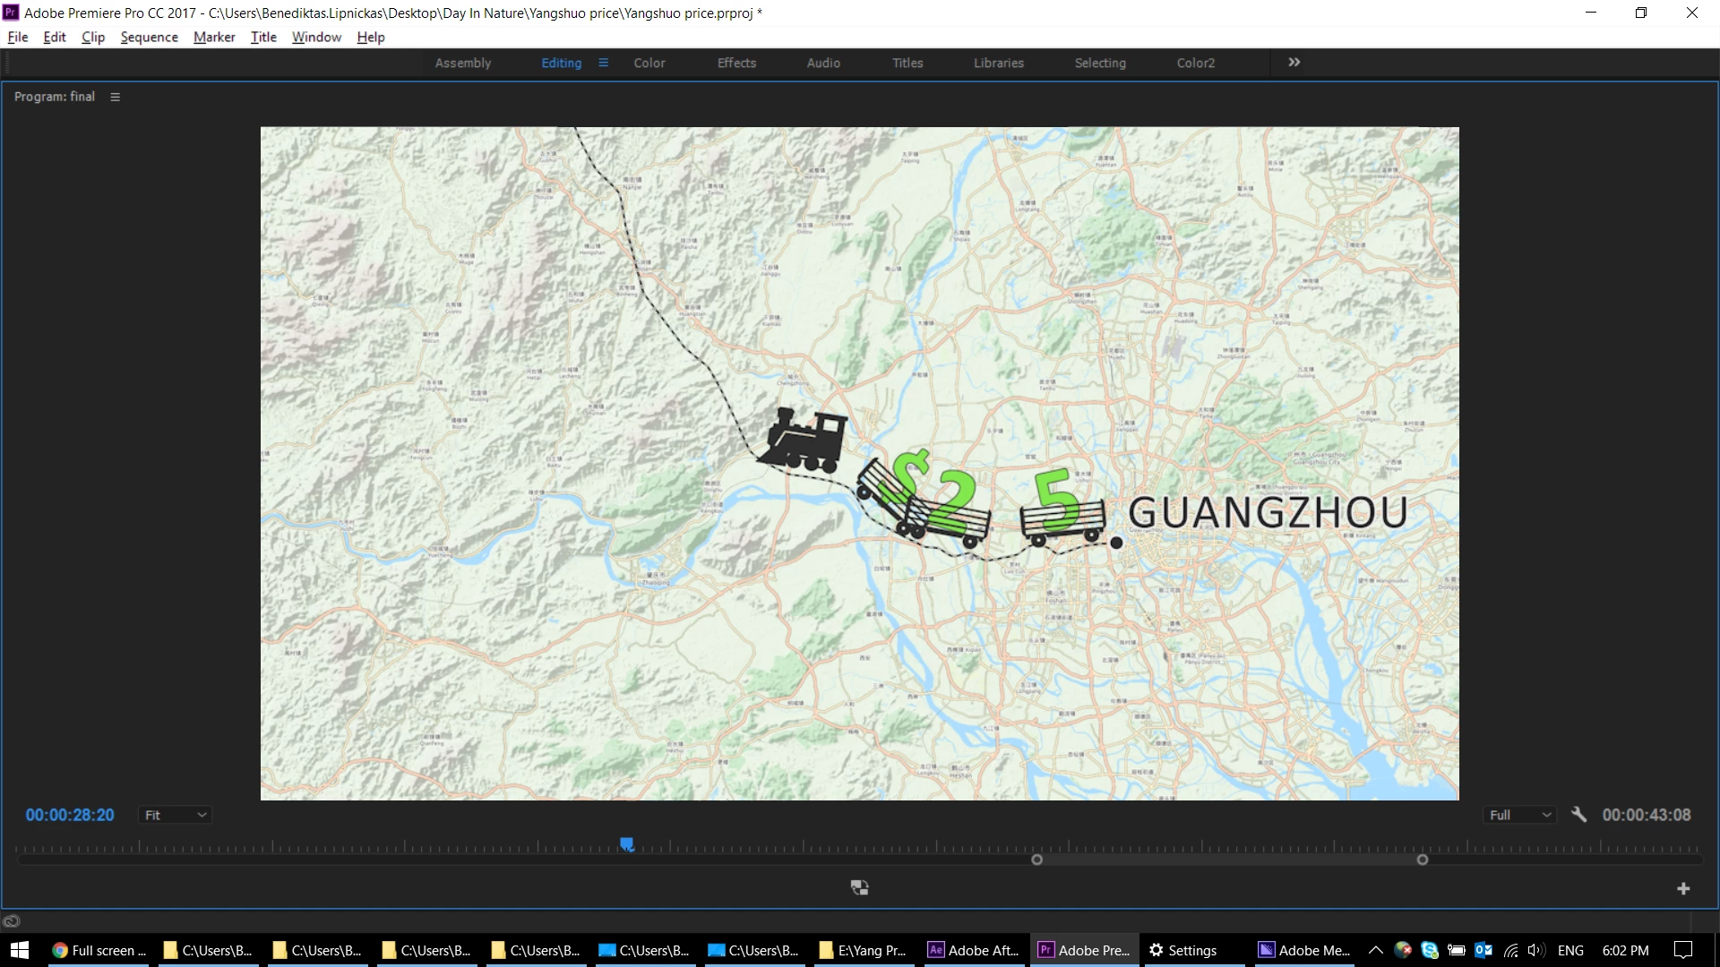Image resolution: width=1720 pixels, height=967 pixels.
Task: Open the Full playback resolution dropdown
Action: click(1519, 815)
